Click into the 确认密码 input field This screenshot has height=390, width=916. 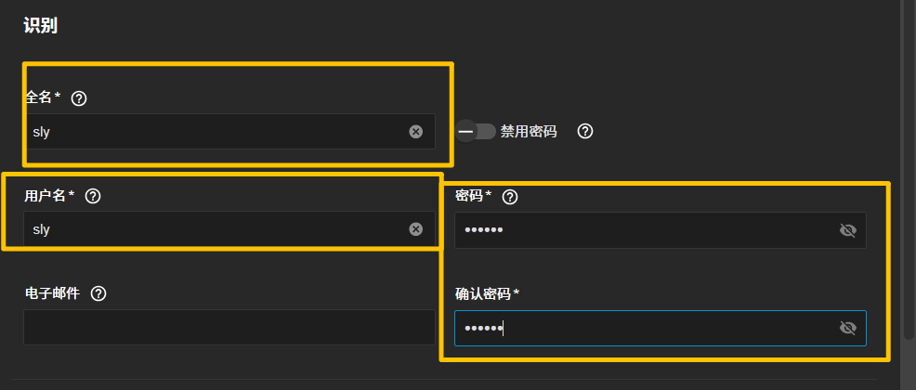(x=661, y=328)
